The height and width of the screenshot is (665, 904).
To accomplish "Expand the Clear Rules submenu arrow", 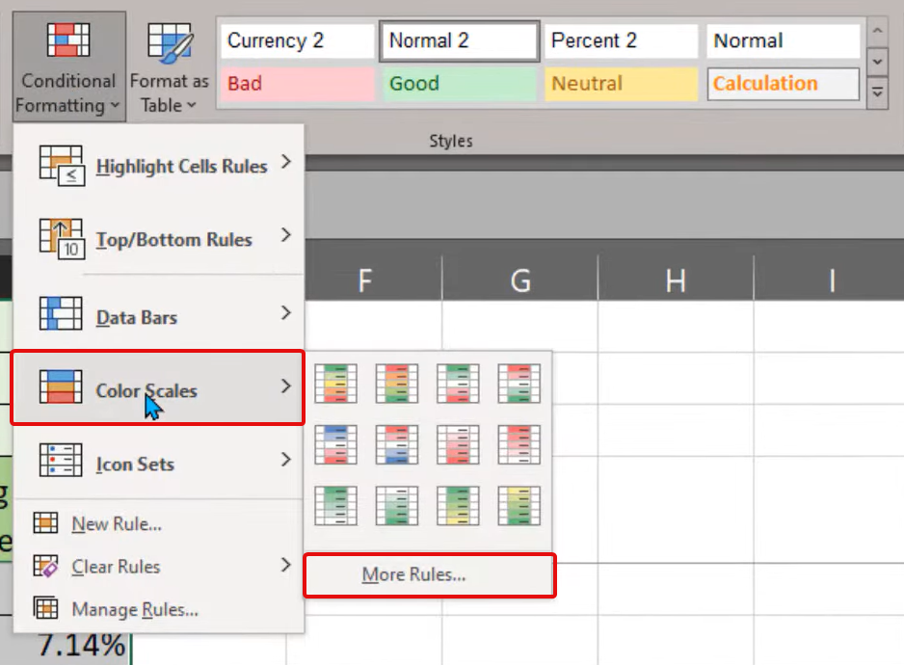I will pos(286,567).
